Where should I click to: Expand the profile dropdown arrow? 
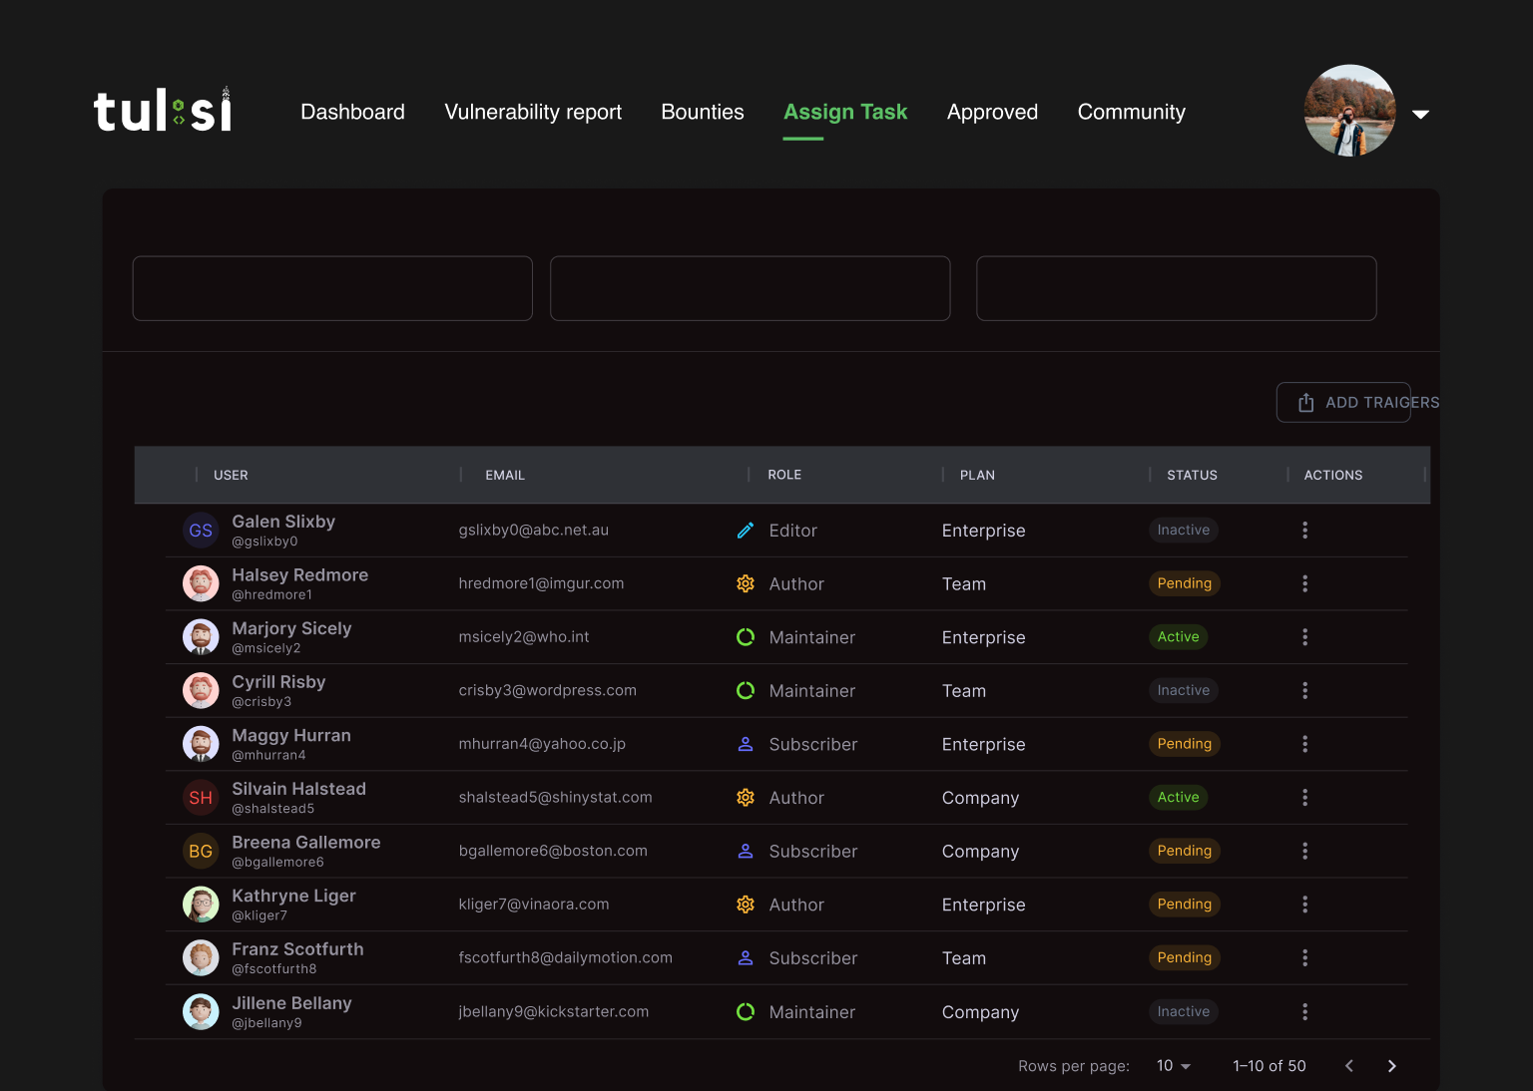coord(1420,114)
